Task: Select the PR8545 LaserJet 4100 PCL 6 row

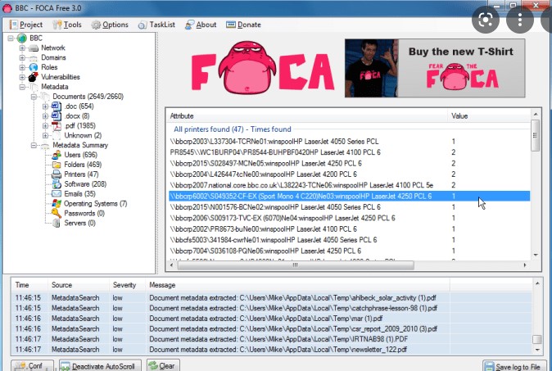Action: pyautogui.click(x=349, y=152)
